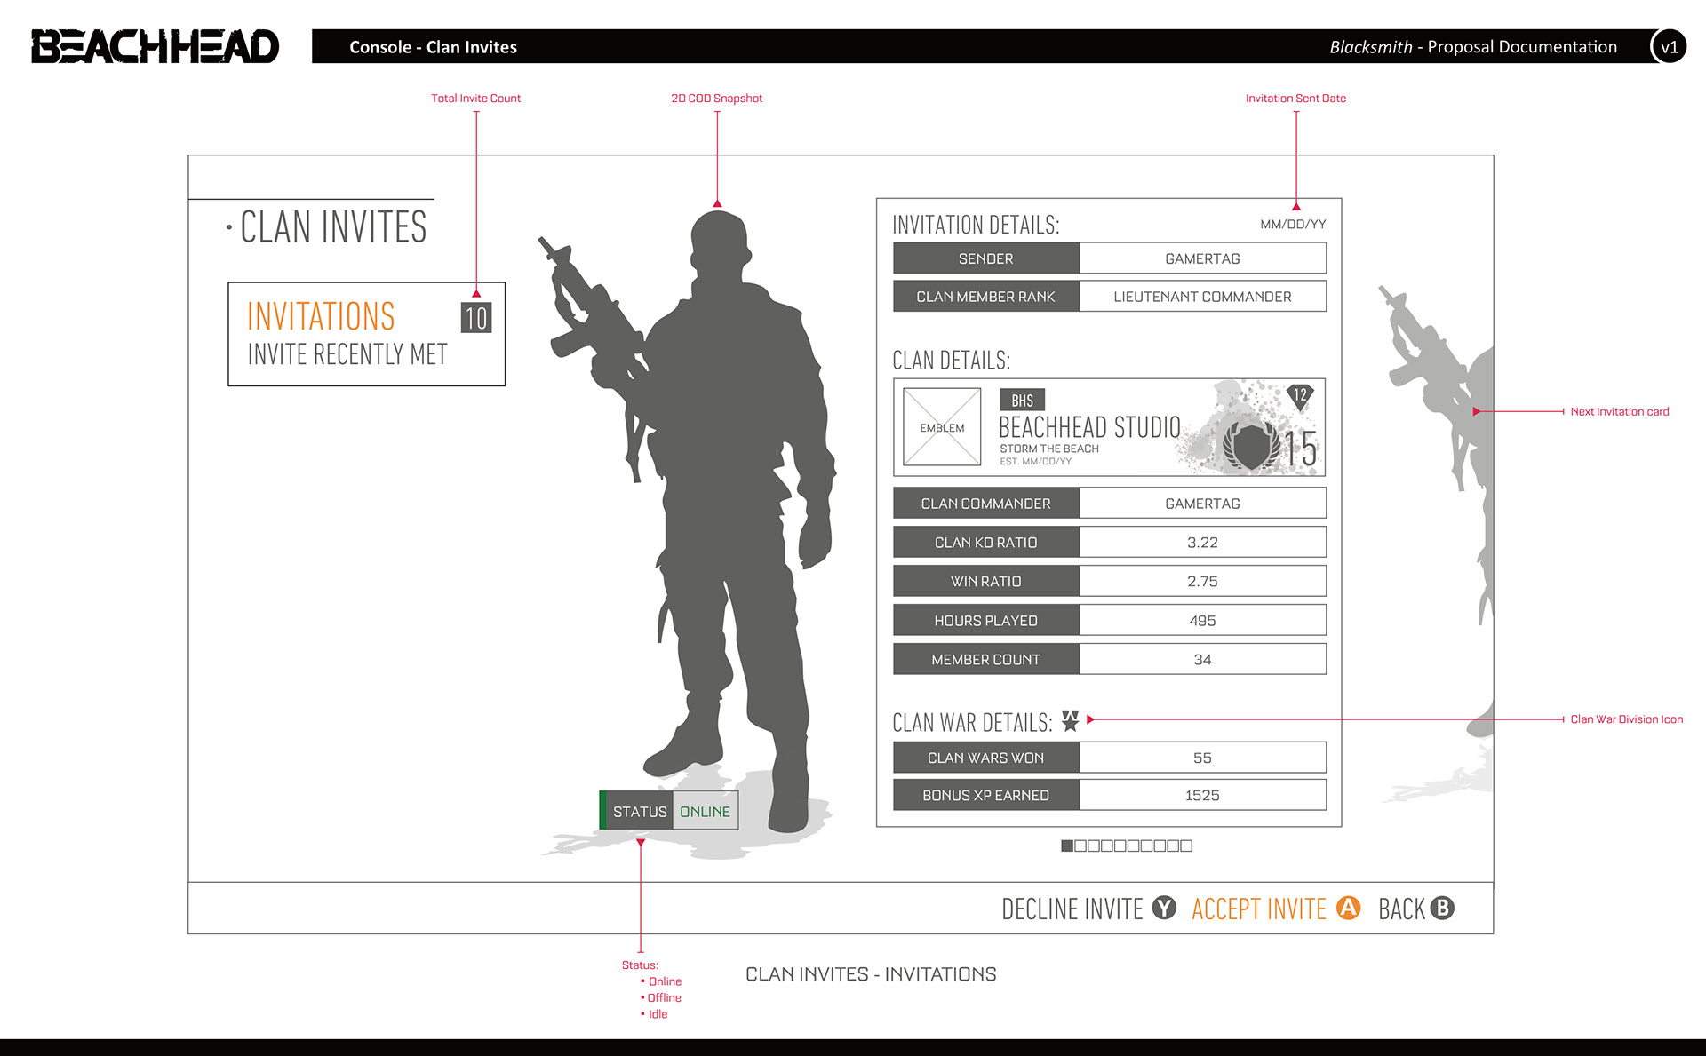Click the v1 version badge

click(1669, 47)
